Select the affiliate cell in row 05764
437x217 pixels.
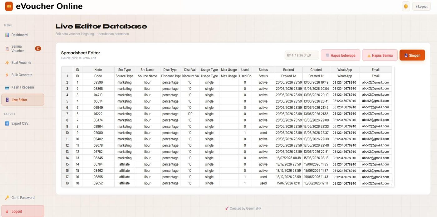click(x=125, y=164)
